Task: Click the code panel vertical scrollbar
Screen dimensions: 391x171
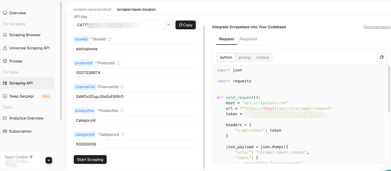Action: (x=389, y=89)
